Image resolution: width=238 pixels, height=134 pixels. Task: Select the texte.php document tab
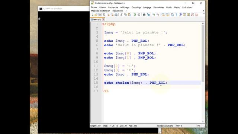[x=97, y=19]
